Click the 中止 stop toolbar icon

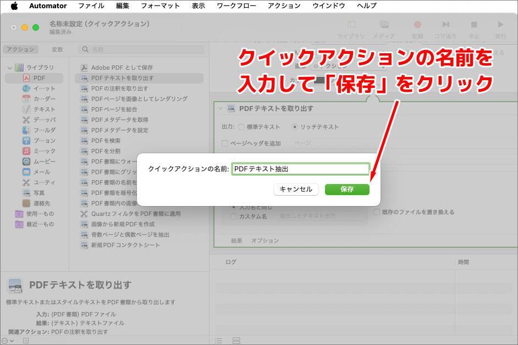pos(473,25)
